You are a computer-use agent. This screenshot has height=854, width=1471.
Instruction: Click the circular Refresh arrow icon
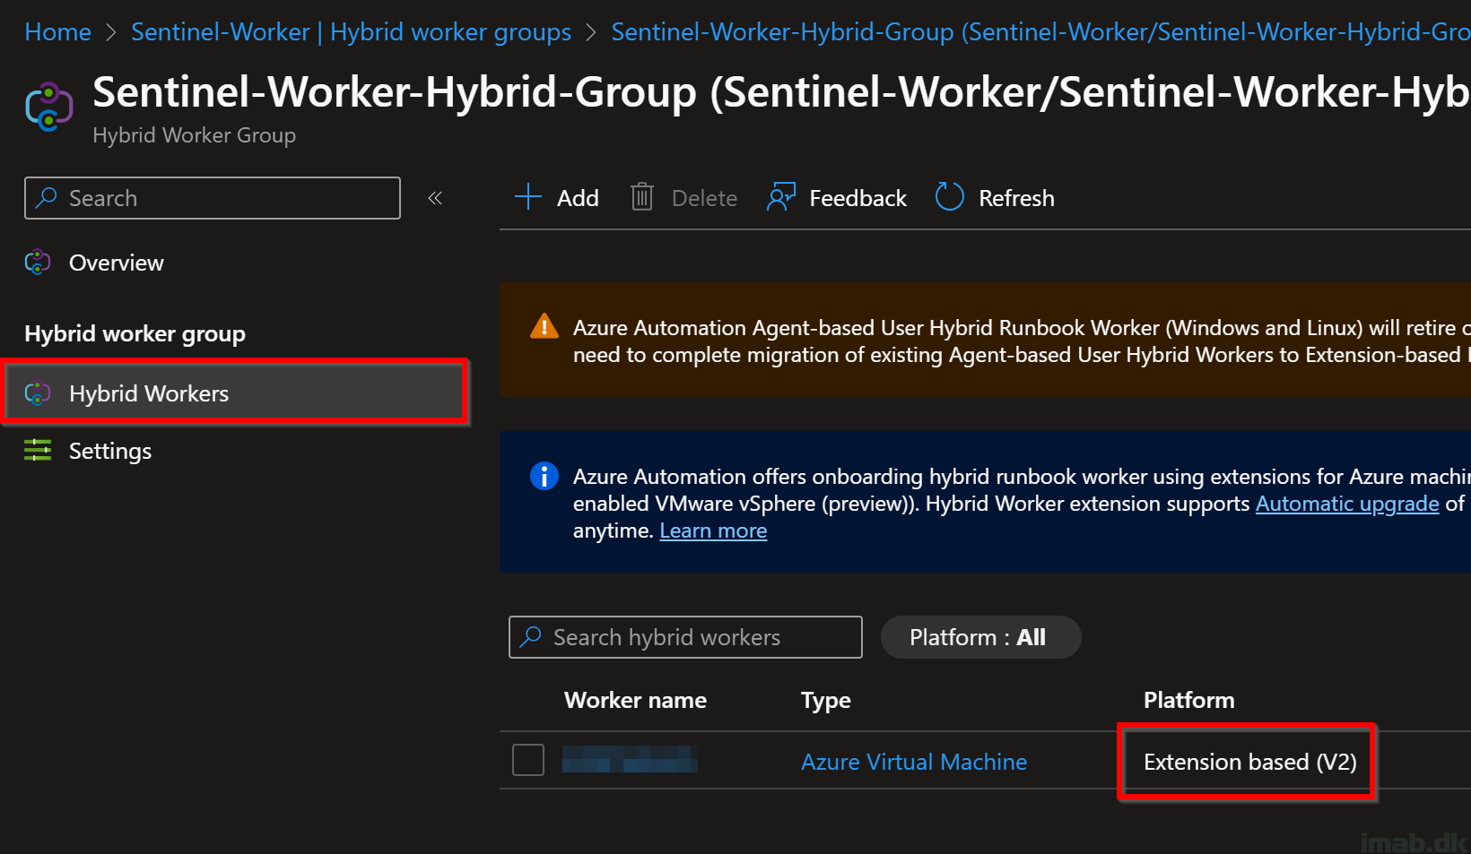(949, 197)
